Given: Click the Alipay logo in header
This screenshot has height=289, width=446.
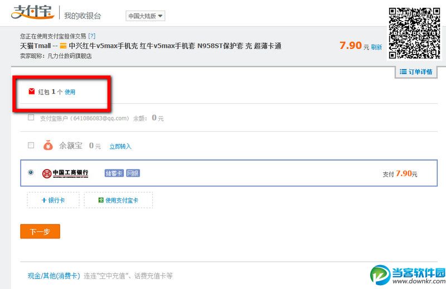Looking at the screenshot, I should [33, 12].
